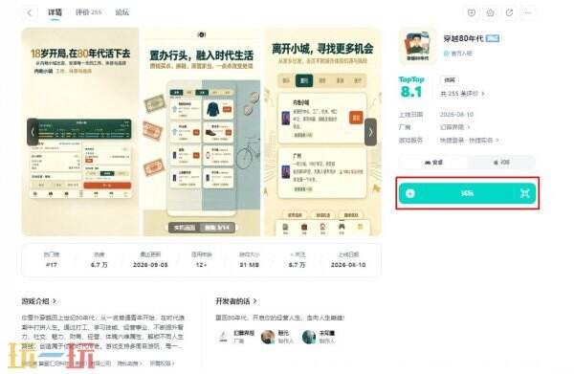This screenshot has width=574, height=374.
Task: Click the plus icon on teal button
Action: click(410, 193)
